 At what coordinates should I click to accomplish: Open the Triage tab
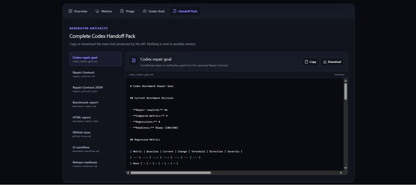click(127, 11)
